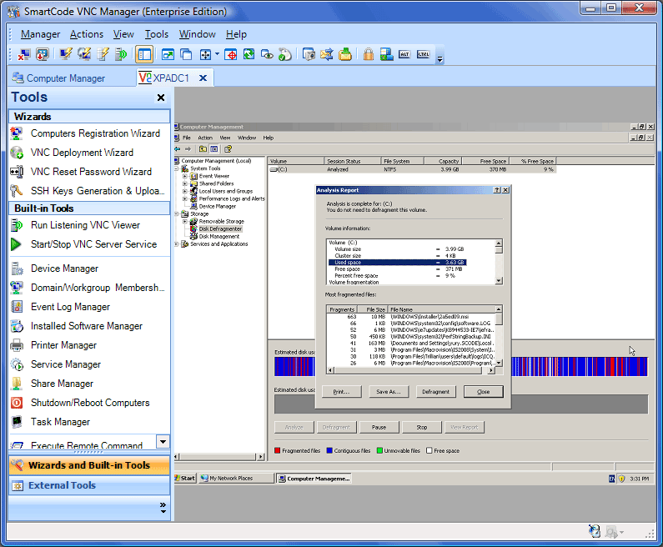The width and height of the screenshot is (663, 547).
Task: Click the file transfer toolbar icon
Action: point(327,54)
